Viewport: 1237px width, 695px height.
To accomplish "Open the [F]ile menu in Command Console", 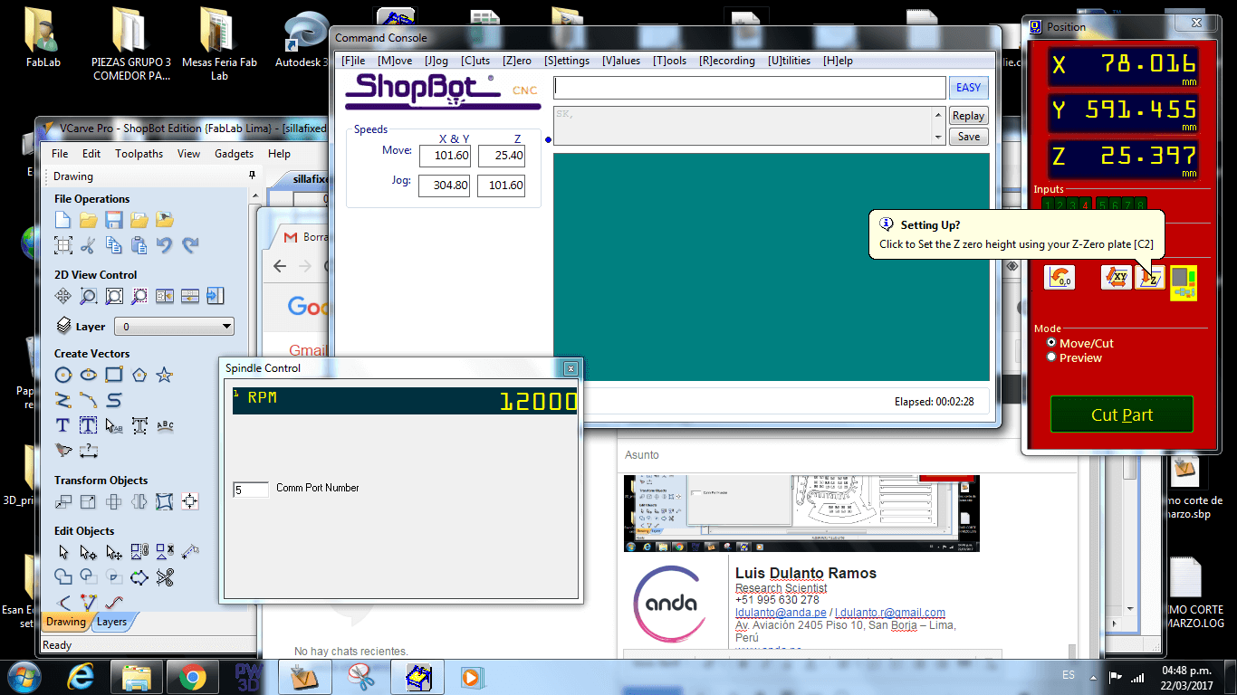I will [x=353, y=61].
